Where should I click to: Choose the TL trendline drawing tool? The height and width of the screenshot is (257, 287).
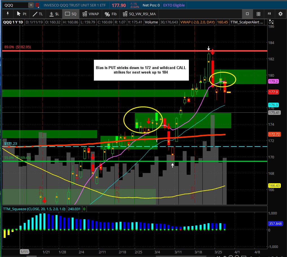tap(37, 14)
